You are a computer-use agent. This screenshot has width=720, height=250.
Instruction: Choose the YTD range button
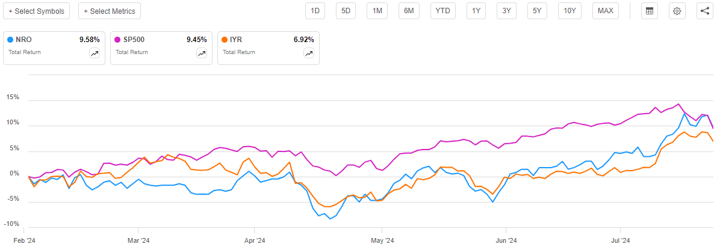click(442, 11)
